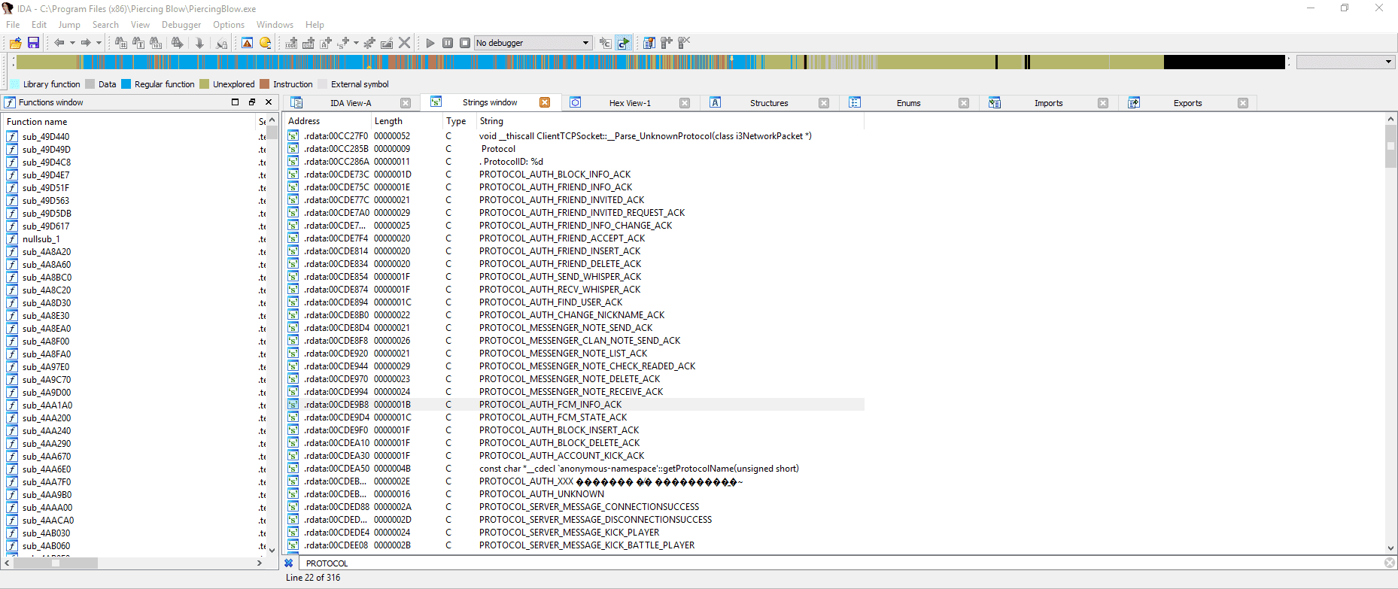Screen dimensions: 1398x589
Task: Select the PROTOCOL_AUTH_FRIEND_INFO_ACK string row
Action: [x=575, y=187]
